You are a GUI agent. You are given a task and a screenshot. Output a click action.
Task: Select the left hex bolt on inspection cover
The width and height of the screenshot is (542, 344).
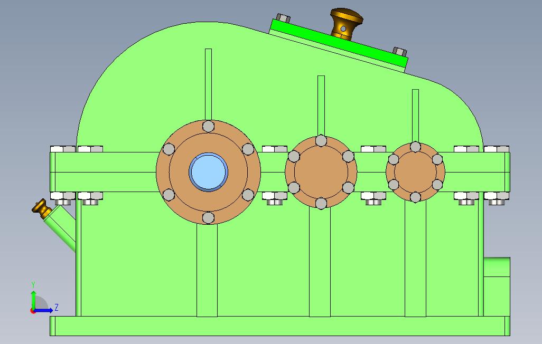(x=284, y=18)
